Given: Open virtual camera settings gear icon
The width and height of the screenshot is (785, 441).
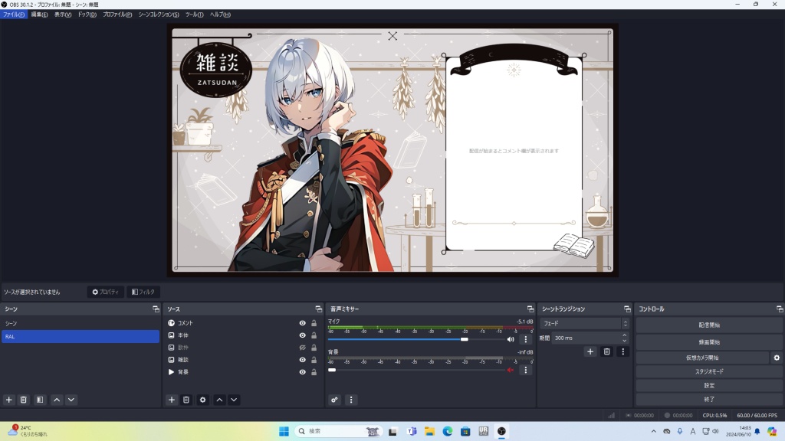Looking at the screenshot, I should [x=777, y=358].
